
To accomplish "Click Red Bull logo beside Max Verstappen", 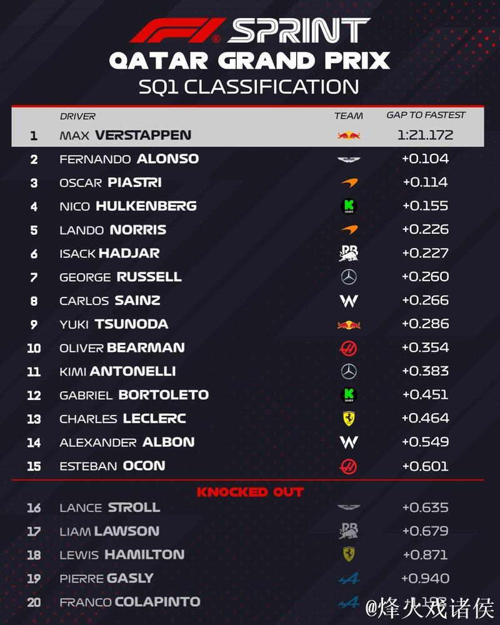I will click(x=349, y=135).
